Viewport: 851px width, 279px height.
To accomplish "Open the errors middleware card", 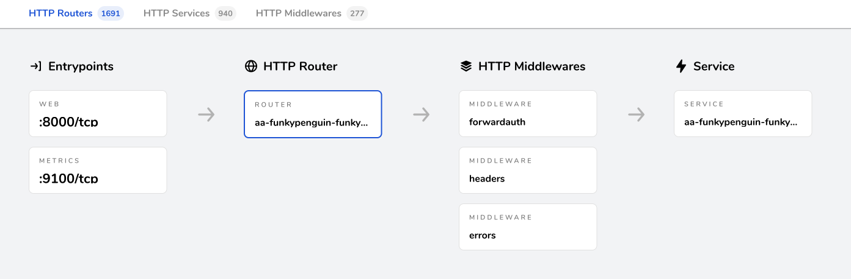I will 528,227.
